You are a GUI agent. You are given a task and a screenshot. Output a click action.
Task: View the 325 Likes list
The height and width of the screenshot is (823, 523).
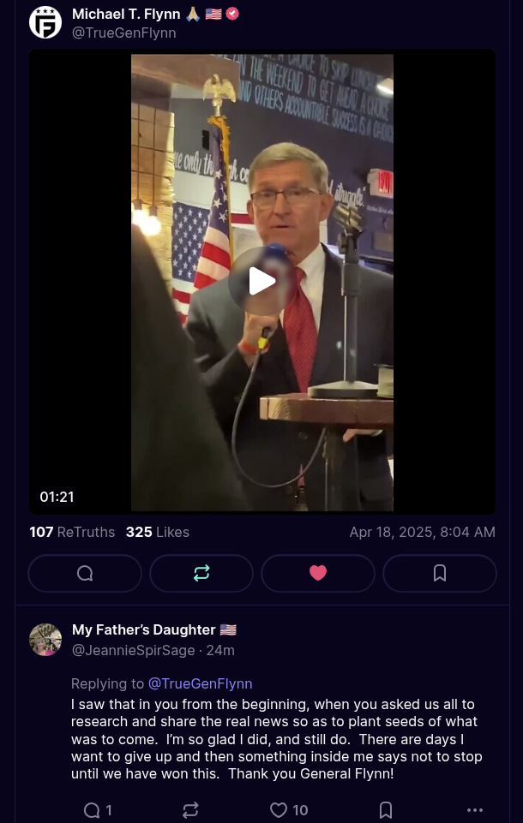(157, 532)
